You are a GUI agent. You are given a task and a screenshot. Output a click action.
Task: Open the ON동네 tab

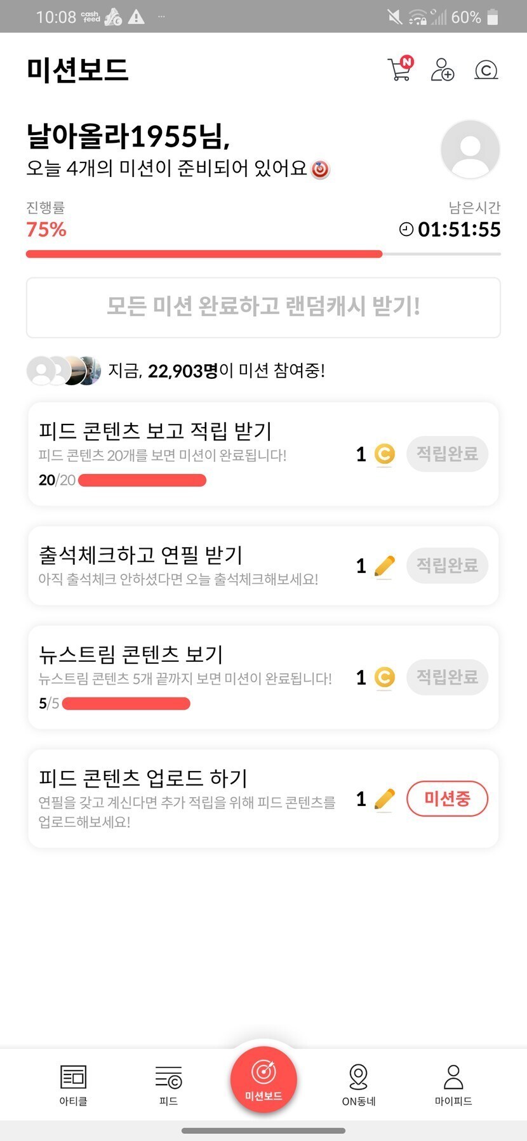pos(359,1085)
